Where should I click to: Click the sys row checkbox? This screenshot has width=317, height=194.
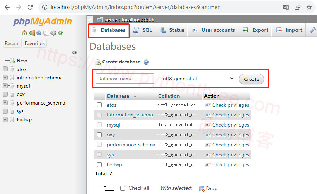pos(99,154)
